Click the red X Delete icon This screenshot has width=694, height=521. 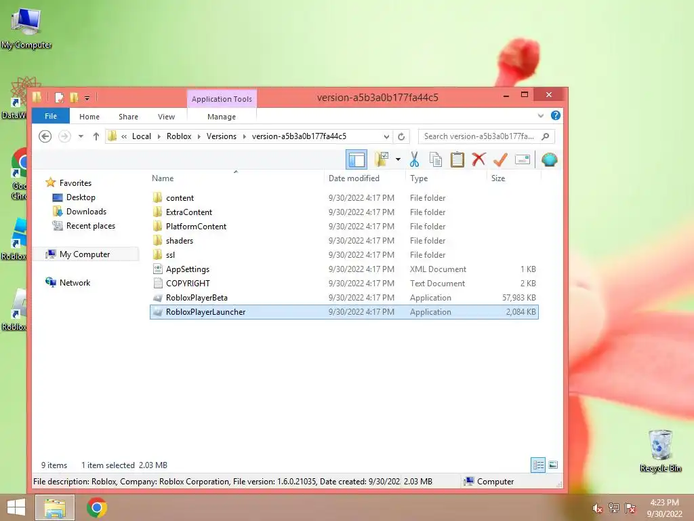pyautogui.click(x=478, y=159)
